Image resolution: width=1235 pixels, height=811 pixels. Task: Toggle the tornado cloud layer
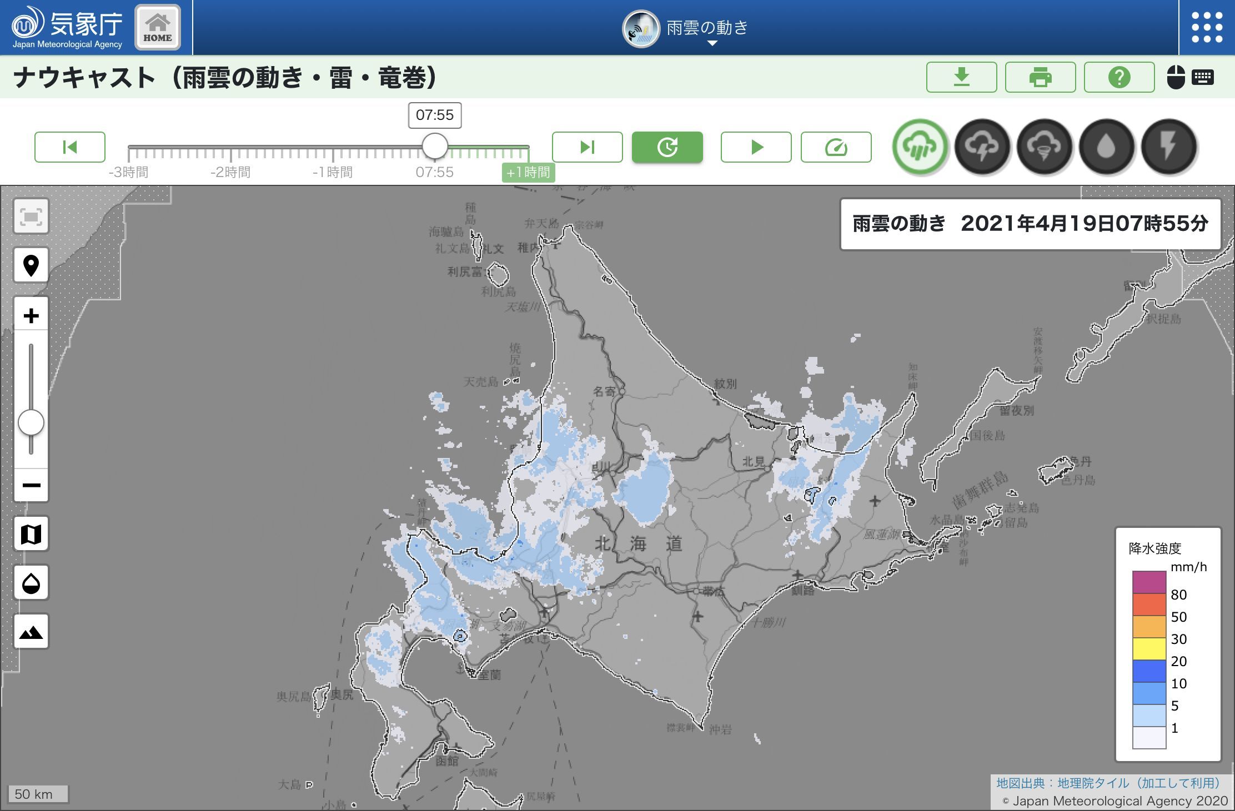point(1044,147)
